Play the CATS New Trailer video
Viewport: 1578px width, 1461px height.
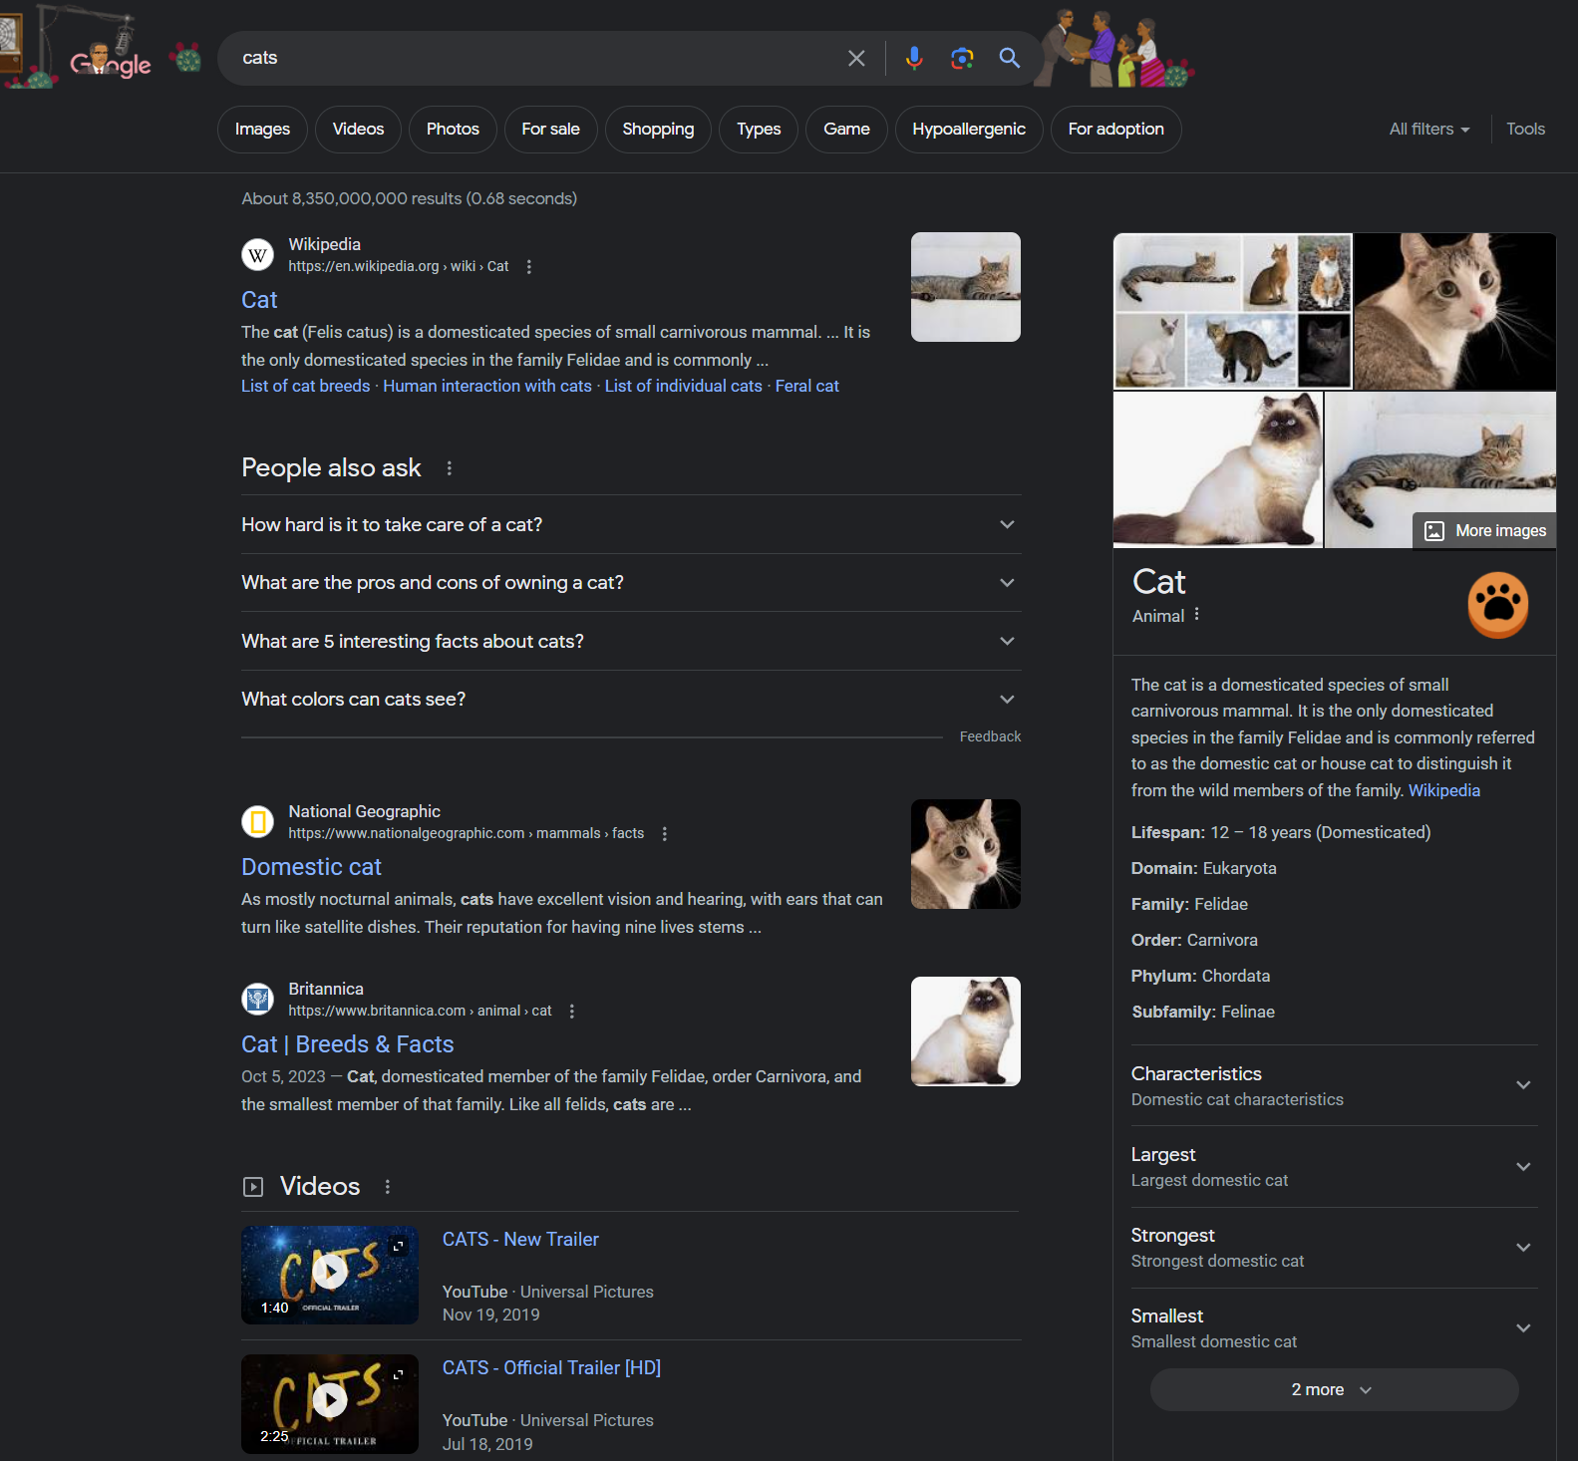[x=330, y=1271]
